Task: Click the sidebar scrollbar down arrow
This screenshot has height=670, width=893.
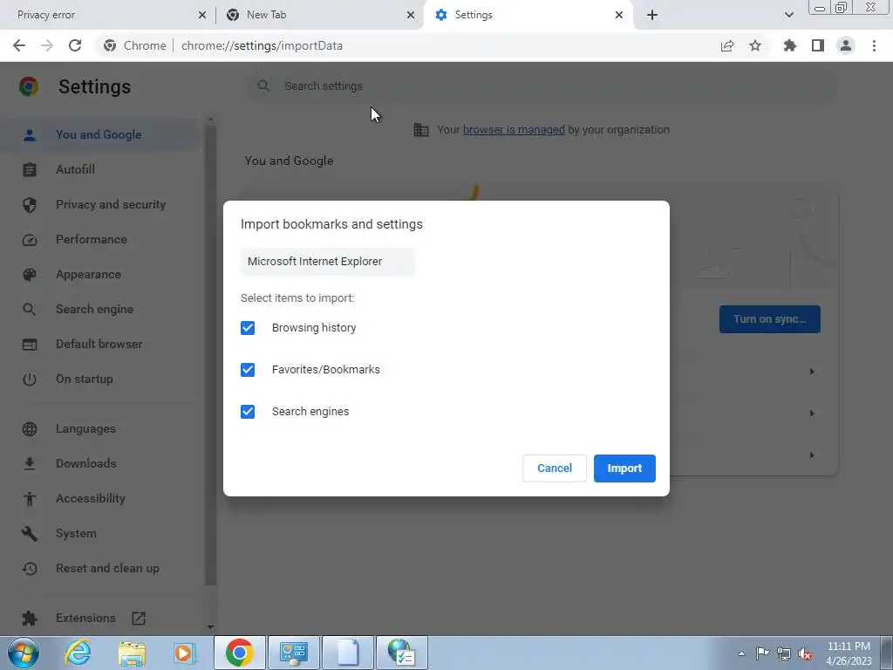Action: tap(211, 627)
